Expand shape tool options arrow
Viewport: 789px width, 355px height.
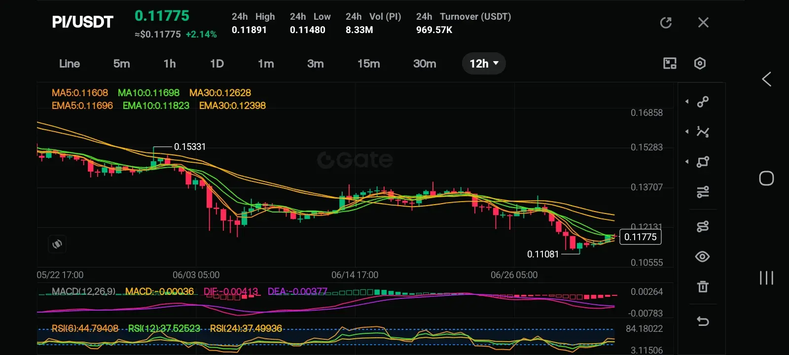pyautogui.click(x=687, y=162)
